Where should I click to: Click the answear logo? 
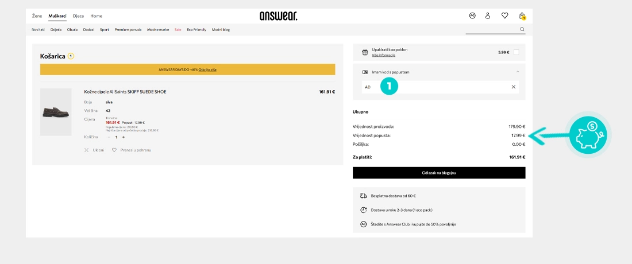click(x=278, y=16)
